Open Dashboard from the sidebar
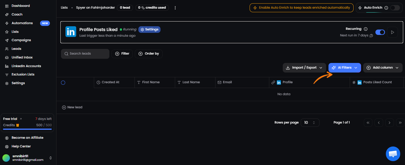Viewport: 405px width, 165px height. click(21, 6)
